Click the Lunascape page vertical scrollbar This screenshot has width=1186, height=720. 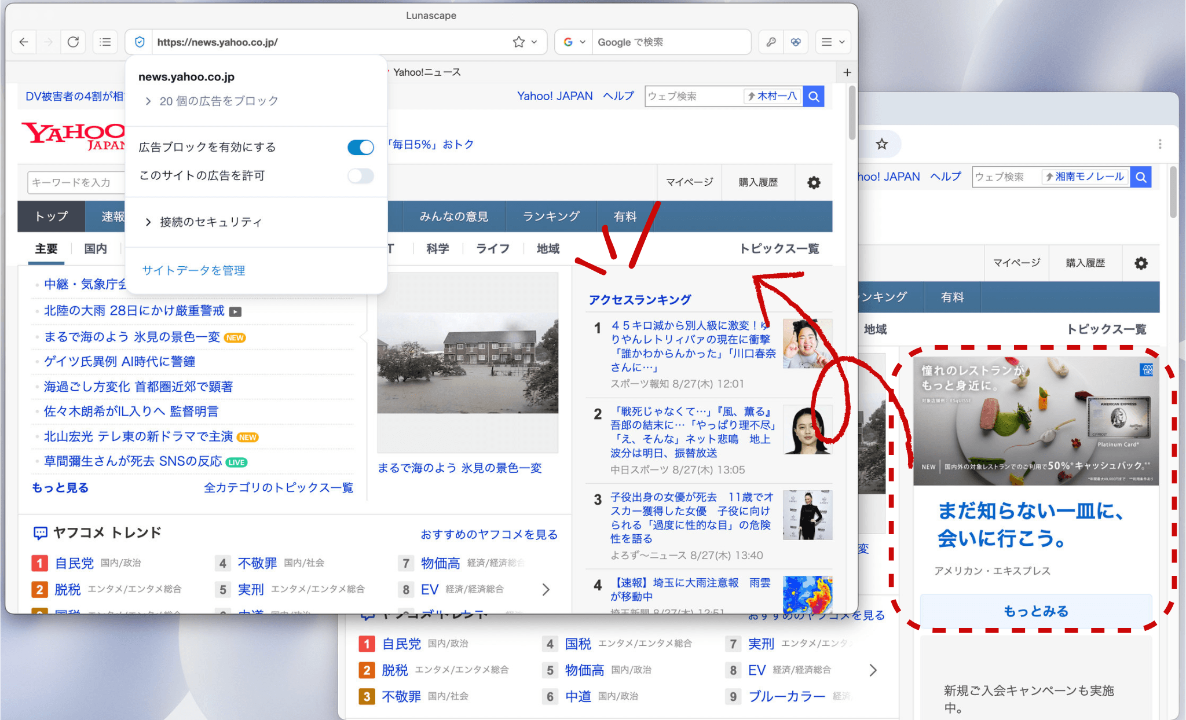point(852,112)
